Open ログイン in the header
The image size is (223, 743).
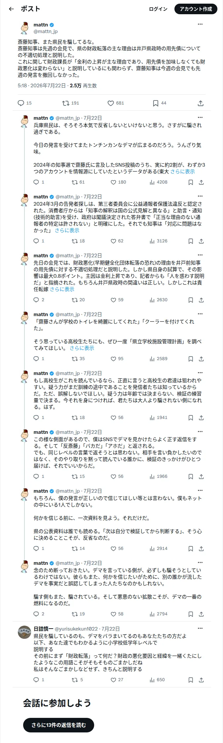(158, 9)
